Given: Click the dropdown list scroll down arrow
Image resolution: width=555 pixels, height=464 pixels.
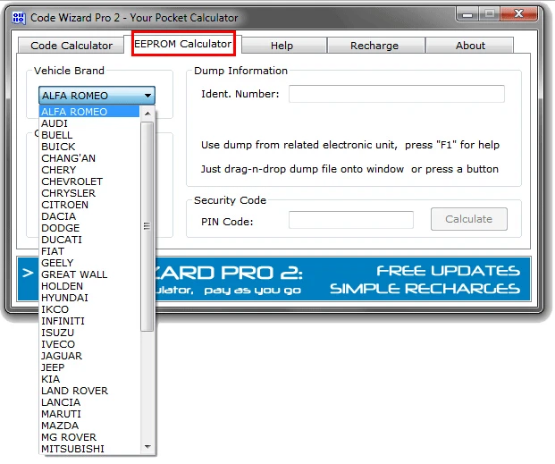Looking at the screenshot, I should (147, 447).
